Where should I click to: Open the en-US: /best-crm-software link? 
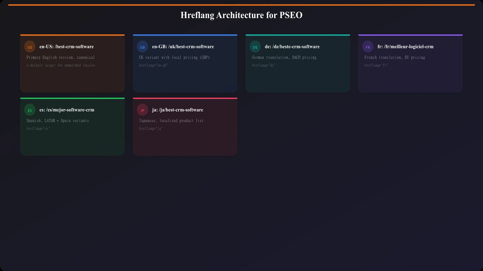tap(66, 46)
